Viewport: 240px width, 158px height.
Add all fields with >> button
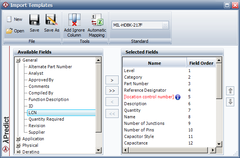[x=112, y=91]
